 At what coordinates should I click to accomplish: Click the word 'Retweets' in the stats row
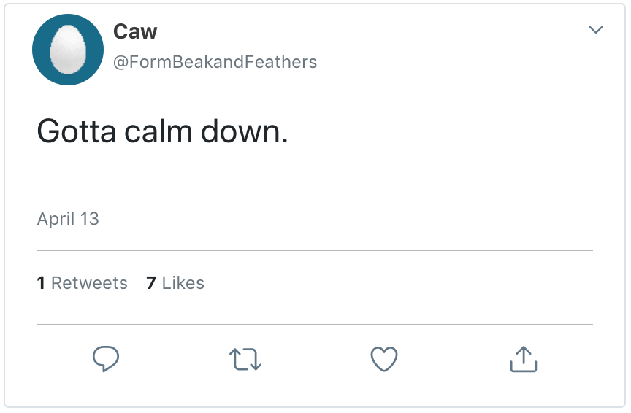coord(89,283)
